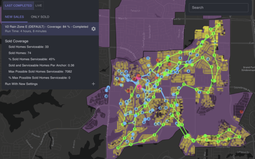Select Sold and Serviceable Homes Per Anchor stat

pyautogui.click(x=41, y=65)
